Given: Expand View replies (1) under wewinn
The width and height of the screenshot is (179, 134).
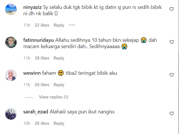Looking at the screenshot, I should tap(53, 97).
